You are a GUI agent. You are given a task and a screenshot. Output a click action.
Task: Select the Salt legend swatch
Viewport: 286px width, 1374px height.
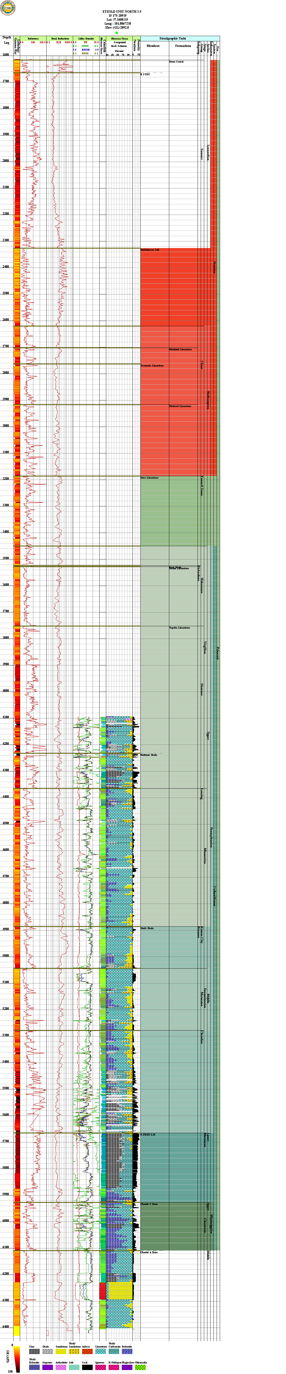(x=74, y=1368)
